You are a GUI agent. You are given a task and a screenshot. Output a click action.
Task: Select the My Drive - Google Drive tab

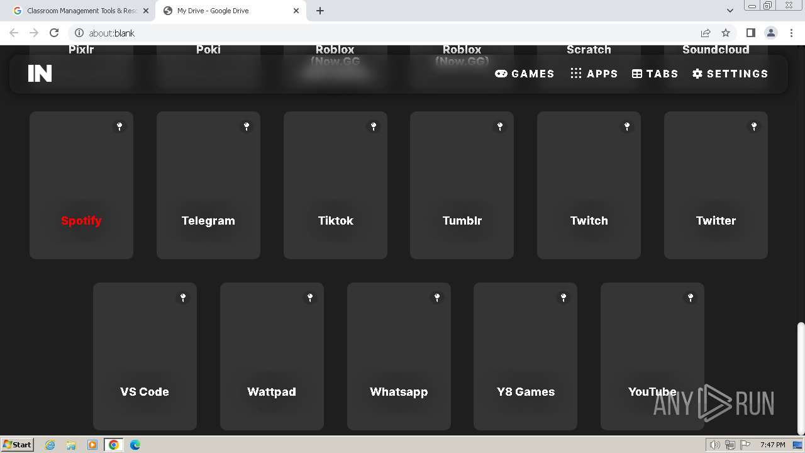[230, 11]
